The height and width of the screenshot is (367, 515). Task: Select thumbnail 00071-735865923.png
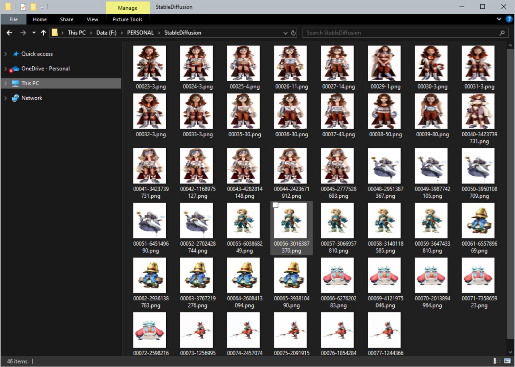point(478,275)
